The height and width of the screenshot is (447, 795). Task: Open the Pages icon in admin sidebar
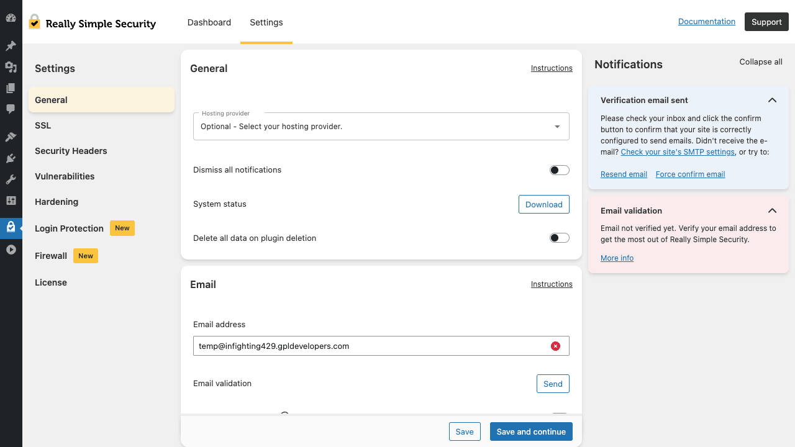pos(11,88)
